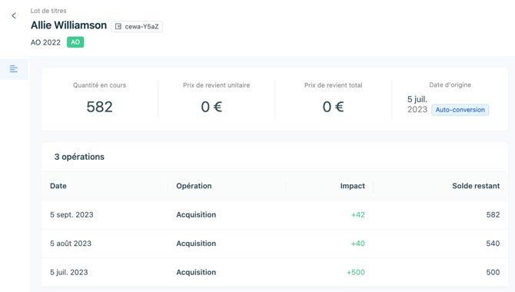Open the 5 août 2023 acquisition row

click(274, 244)
